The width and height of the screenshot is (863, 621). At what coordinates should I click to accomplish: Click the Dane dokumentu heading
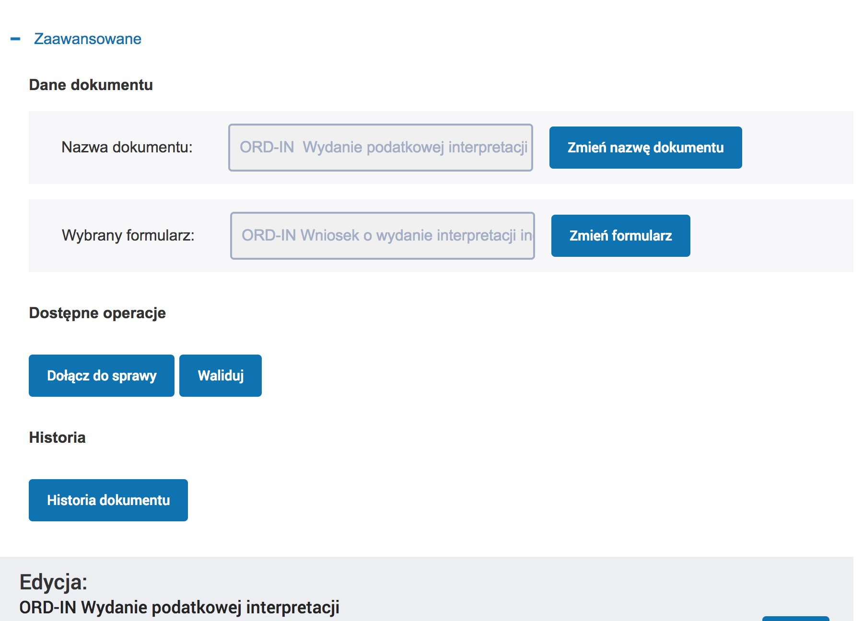click(x=91, y=85)
